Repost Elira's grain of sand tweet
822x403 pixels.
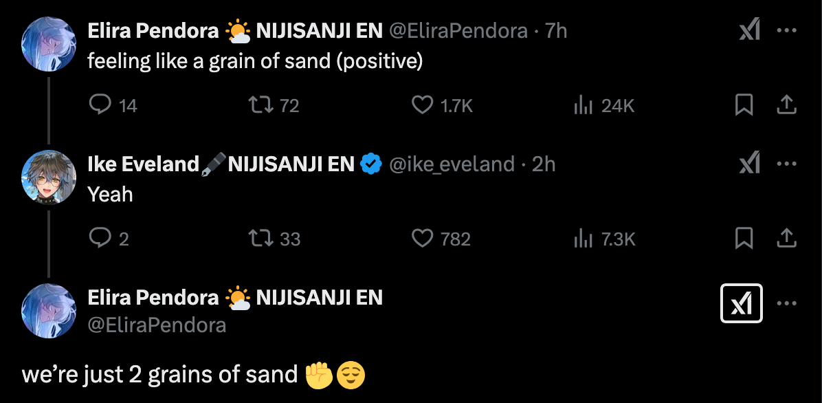click(260, 105)
